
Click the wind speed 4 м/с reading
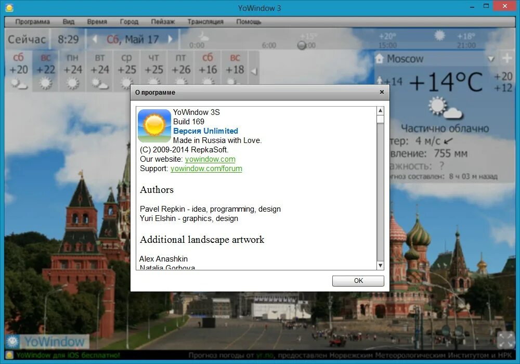tap(427, 141)
